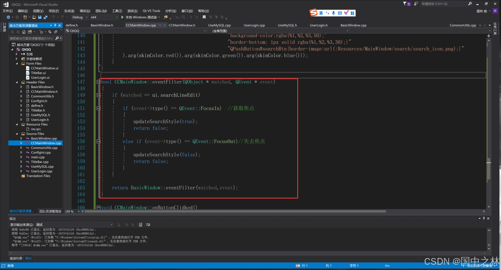
Task: Open the 文件(F) menu
Action: (8, 11)
